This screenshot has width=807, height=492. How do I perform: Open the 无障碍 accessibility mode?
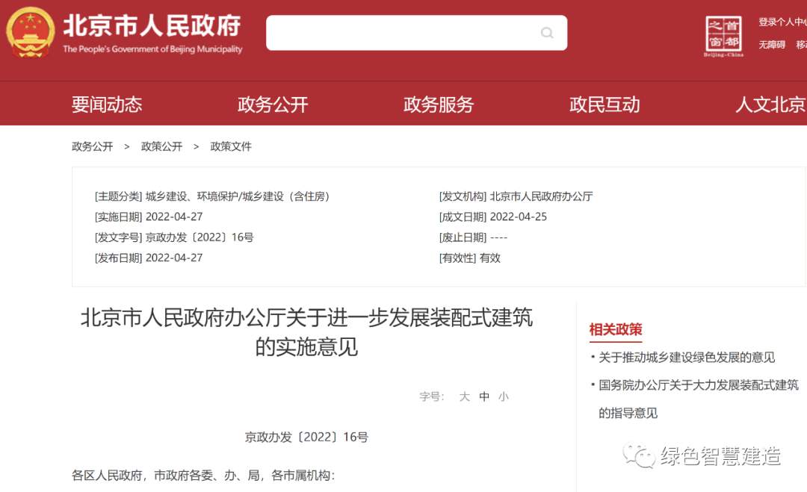pos(770,46)
